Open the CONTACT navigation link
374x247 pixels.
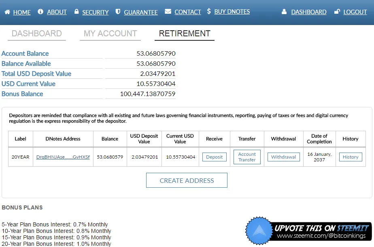tap(188, 12)
